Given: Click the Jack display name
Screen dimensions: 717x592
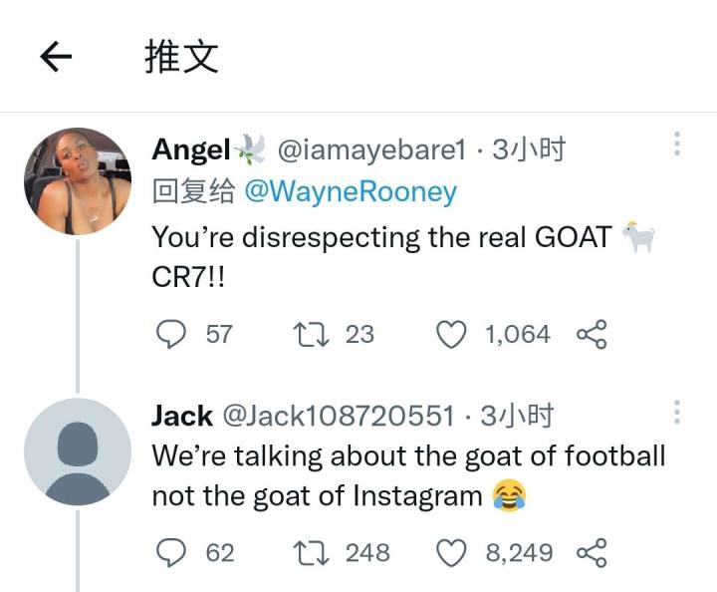Looking at the screenshot, I should (181, 416).
